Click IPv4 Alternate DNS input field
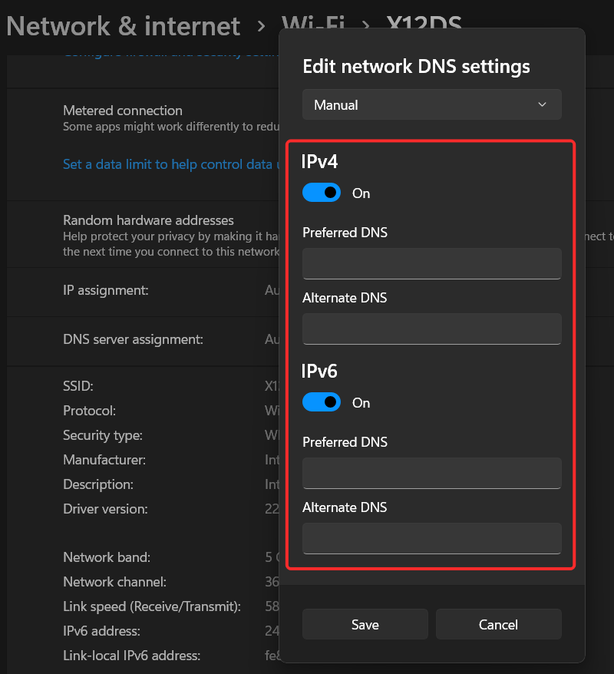The image size is (614, 674). (431, 329)
